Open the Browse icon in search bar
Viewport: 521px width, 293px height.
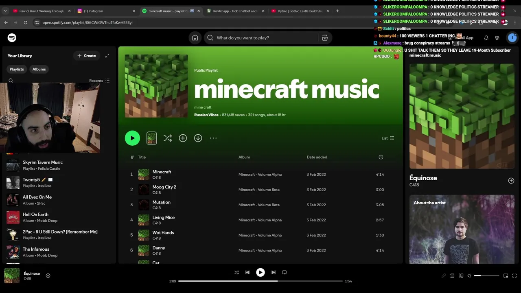325,38
